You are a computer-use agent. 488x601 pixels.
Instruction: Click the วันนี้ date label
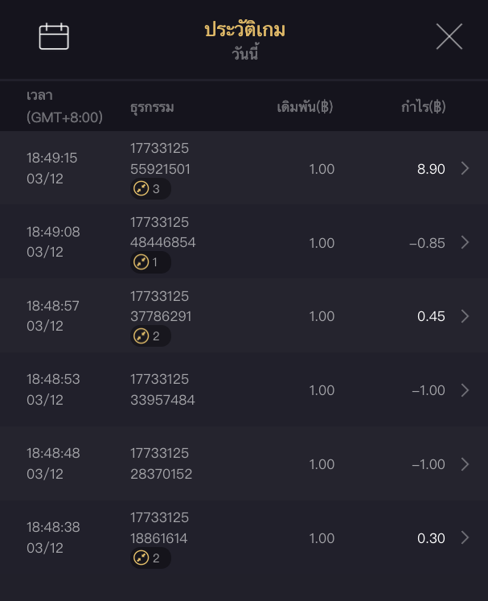(x=244, y=56)
